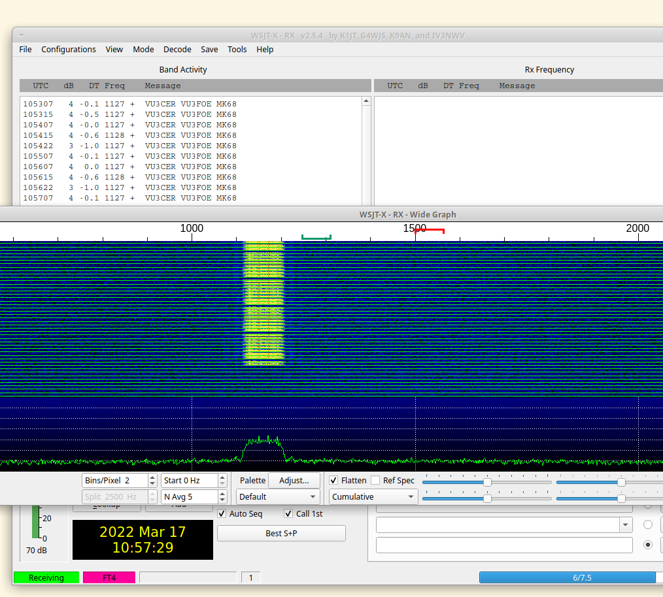
Task: Click the Bins/Pixel input field
Action: click(x=115, y=480)
